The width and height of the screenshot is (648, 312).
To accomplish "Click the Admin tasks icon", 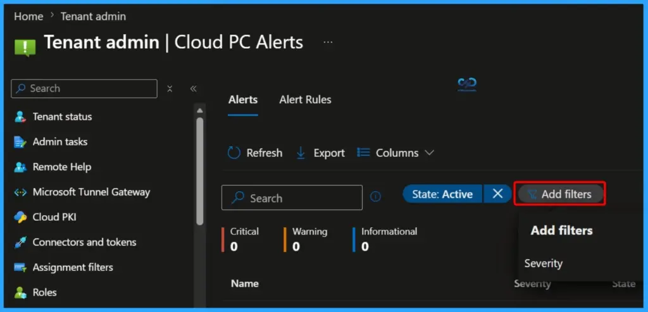I will (x=20, y=142).
